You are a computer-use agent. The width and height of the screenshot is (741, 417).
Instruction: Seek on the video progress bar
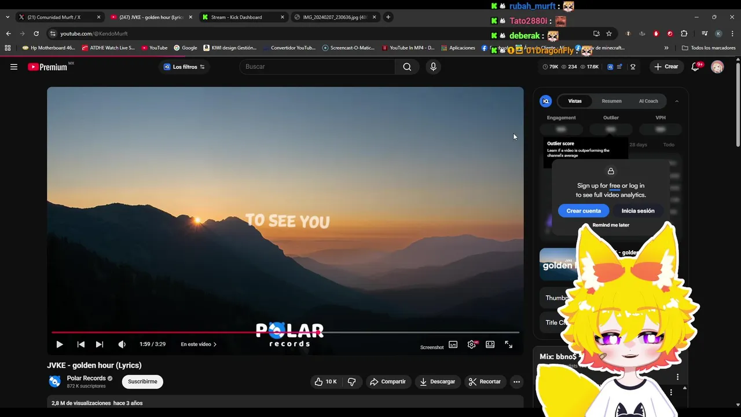tap(285, 332)
